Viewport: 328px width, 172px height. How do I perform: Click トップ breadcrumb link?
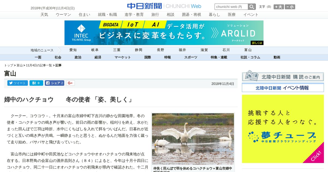click(x=8, y=66)
